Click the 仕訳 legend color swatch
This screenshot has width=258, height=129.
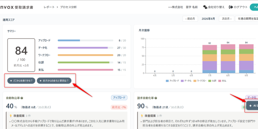click(x=210, y=81)
